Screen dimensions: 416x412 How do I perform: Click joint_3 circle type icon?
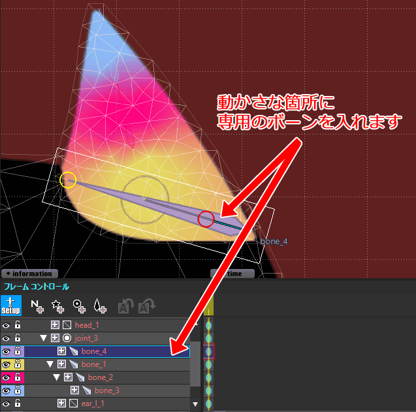67,338
